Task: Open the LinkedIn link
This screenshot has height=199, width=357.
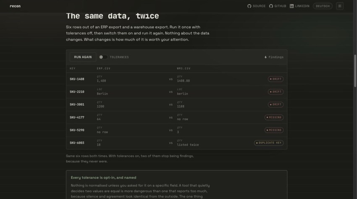Action: (299, 6)
